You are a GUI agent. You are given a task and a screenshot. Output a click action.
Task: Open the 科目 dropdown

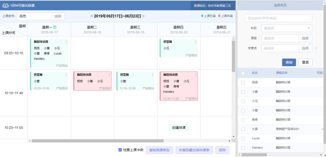coord(286,28)
